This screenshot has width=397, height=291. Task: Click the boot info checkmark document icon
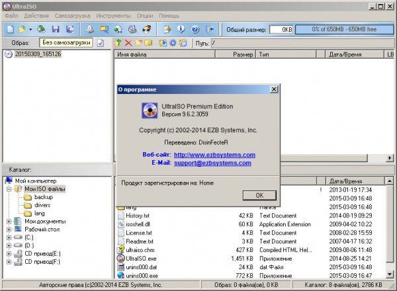101,43
